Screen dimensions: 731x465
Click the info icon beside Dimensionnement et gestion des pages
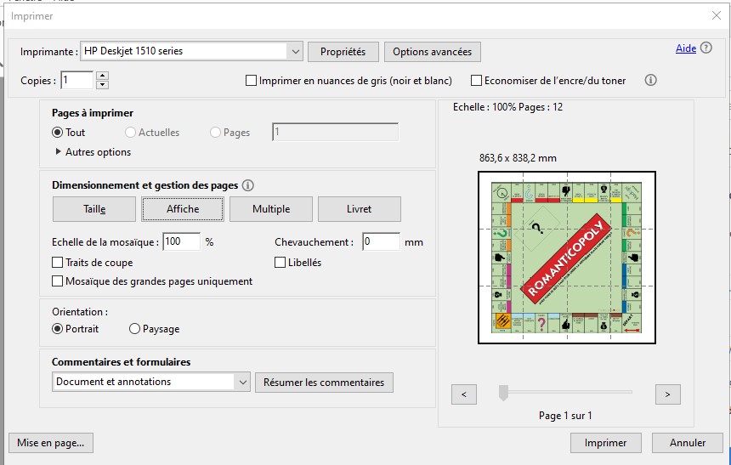click(248, 185)
